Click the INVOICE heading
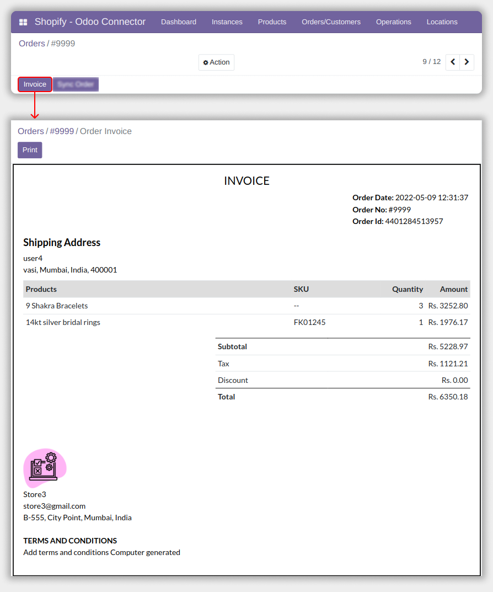The height and width of the screenshot is (592, 493). [246, 181]
